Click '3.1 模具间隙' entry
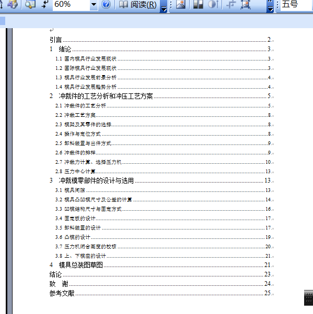 (164, 190)
